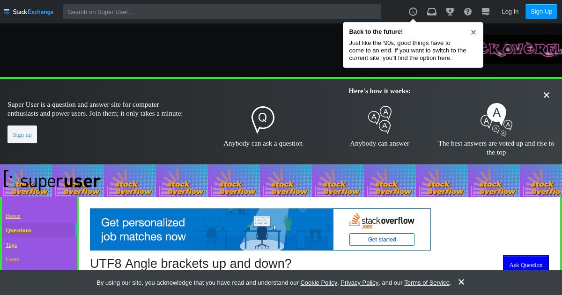Click the blue Sign Up button
Viewport: 562px width, 295px height.
click(541, 12)
